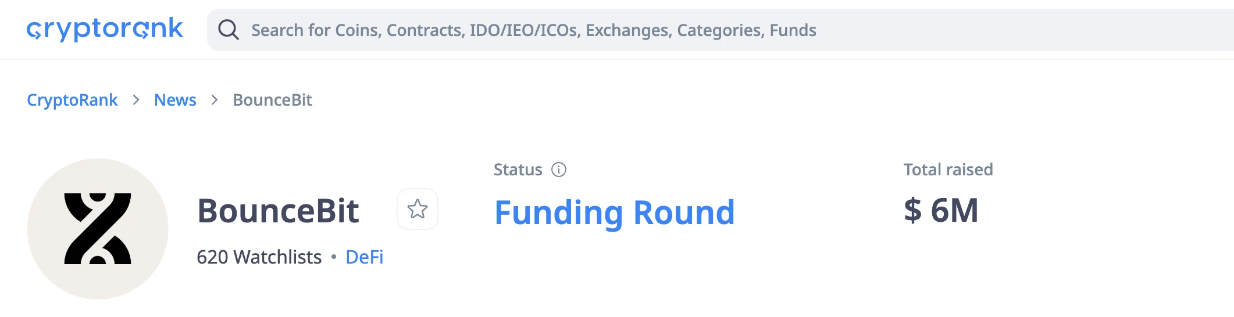Screen dimensions: 1234x317
Task: Open the Funding Round status link
Action: pyautogui.click(x=614, y=212)
